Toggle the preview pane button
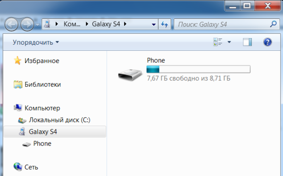This screenshot has height=176, width=283. tap(247, 42)
